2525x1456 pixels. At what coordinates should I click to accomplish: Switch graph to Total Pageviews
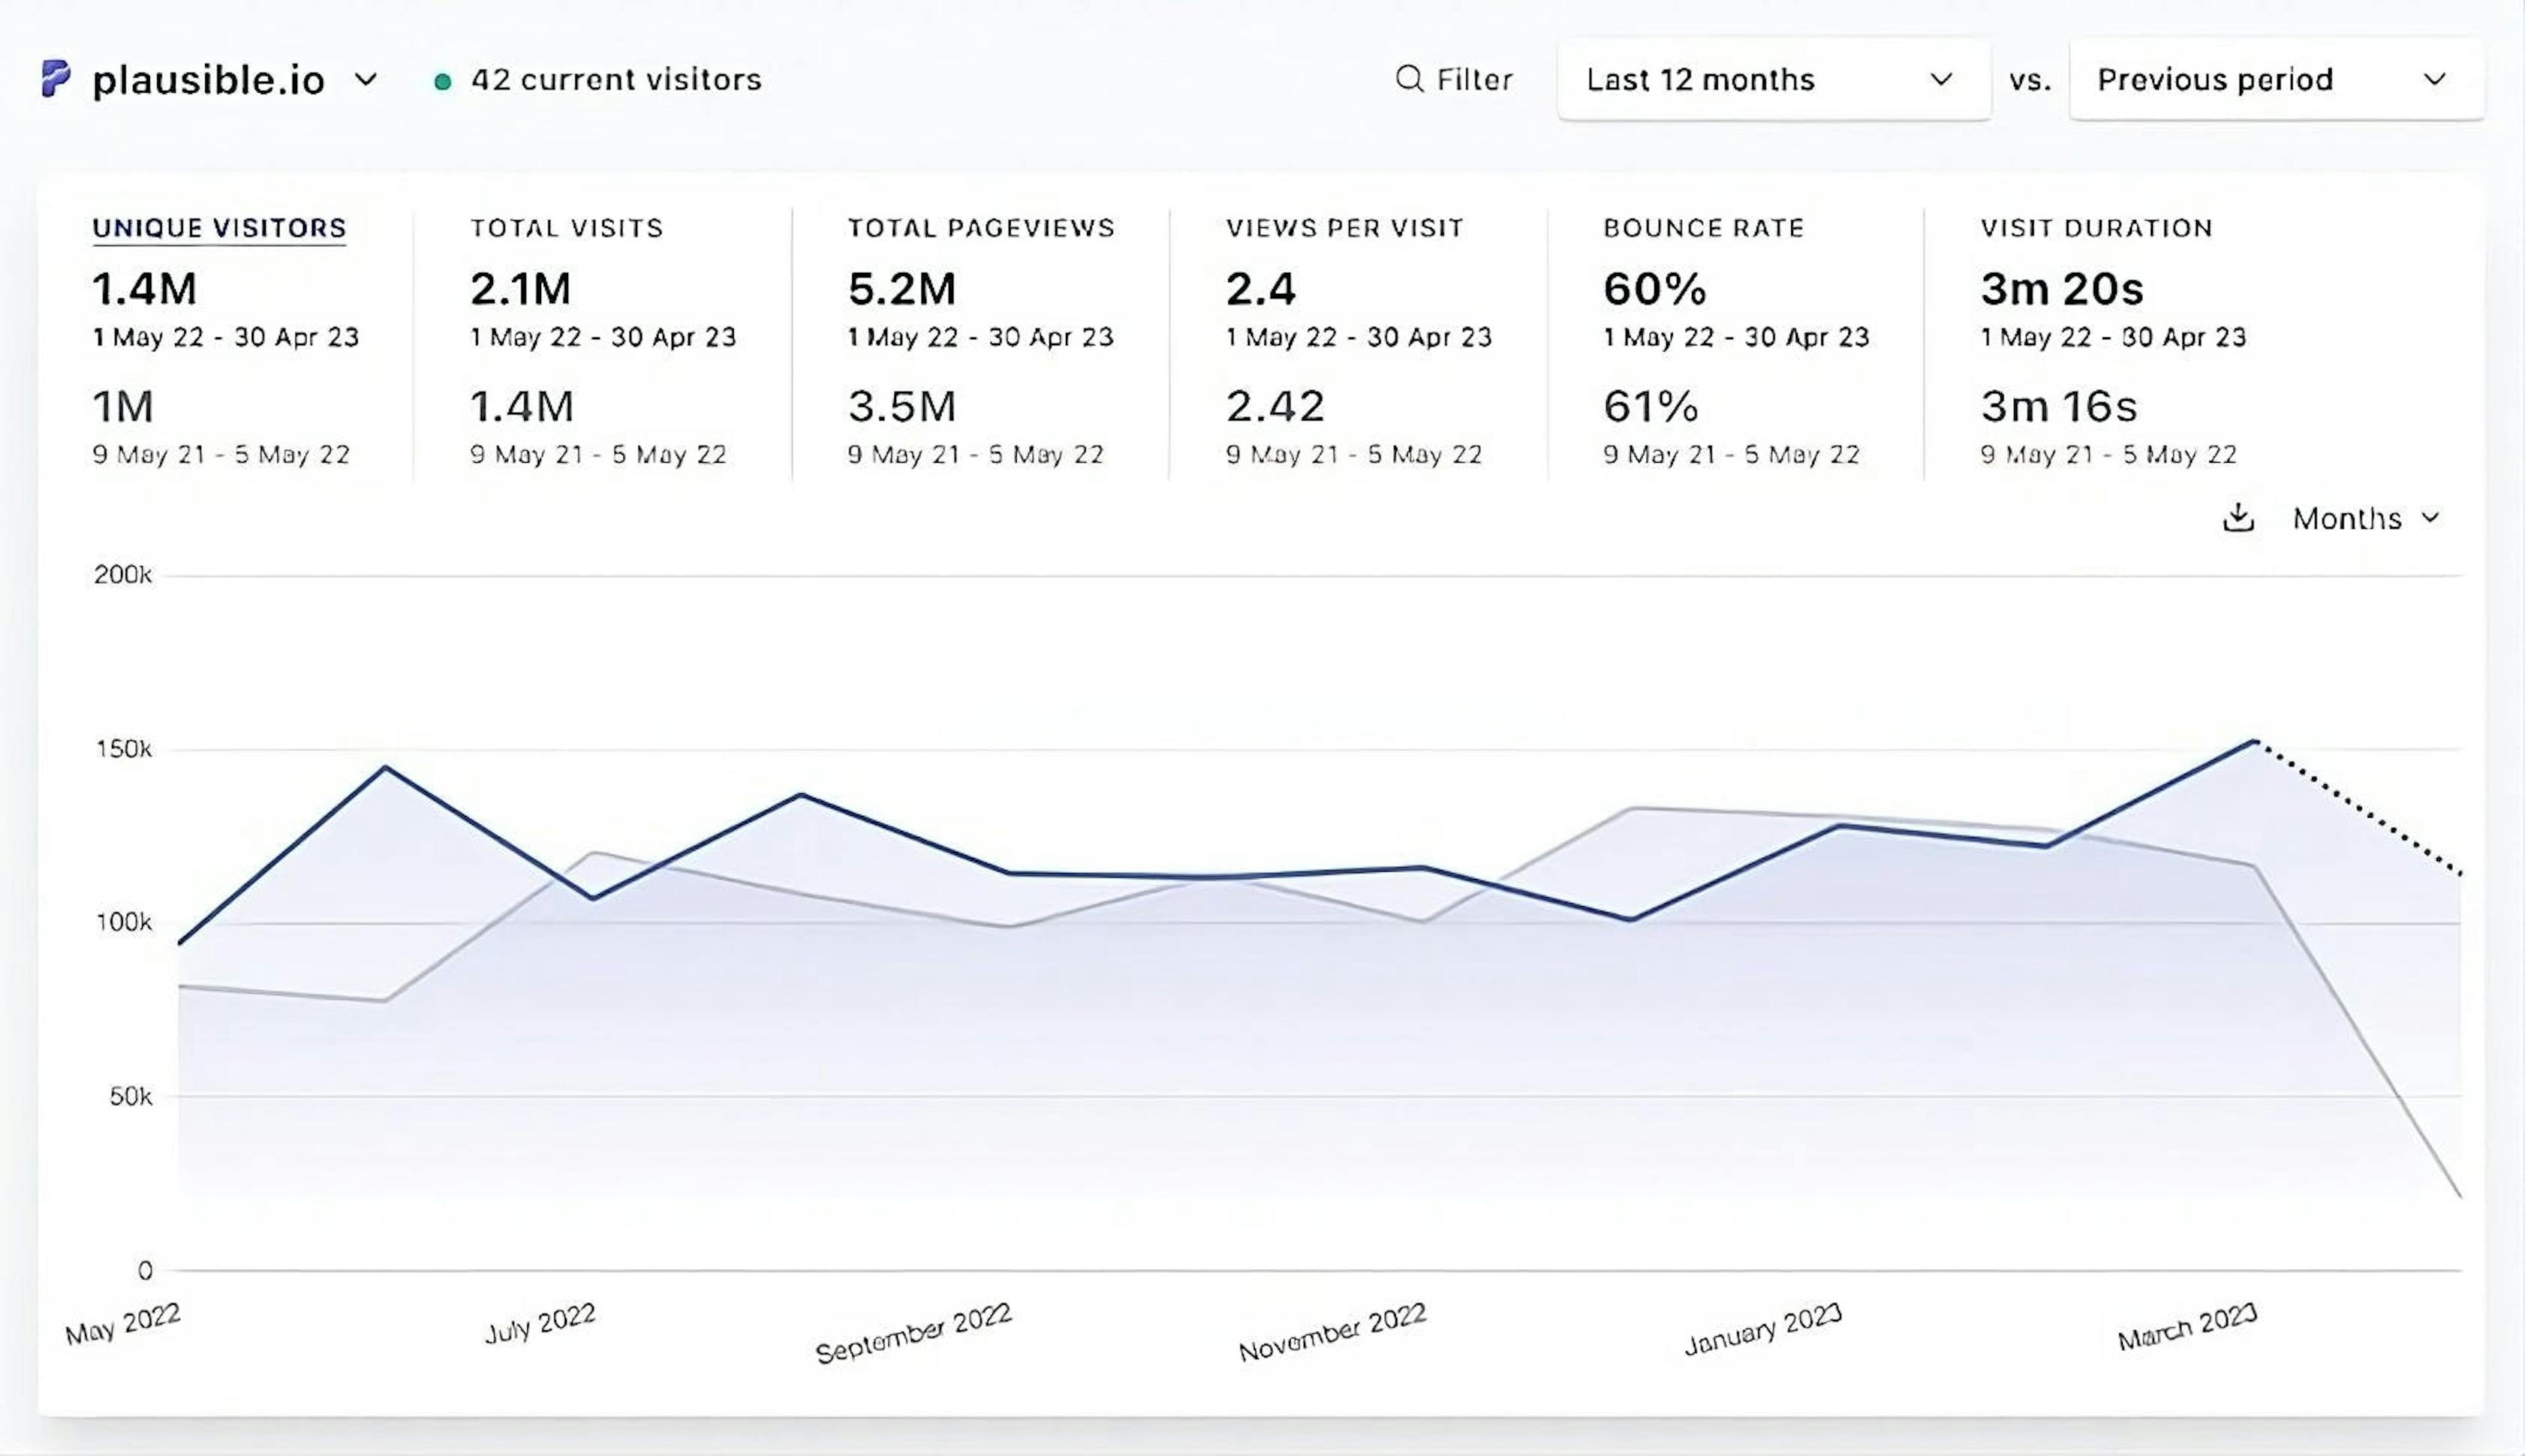coord(980,228)
